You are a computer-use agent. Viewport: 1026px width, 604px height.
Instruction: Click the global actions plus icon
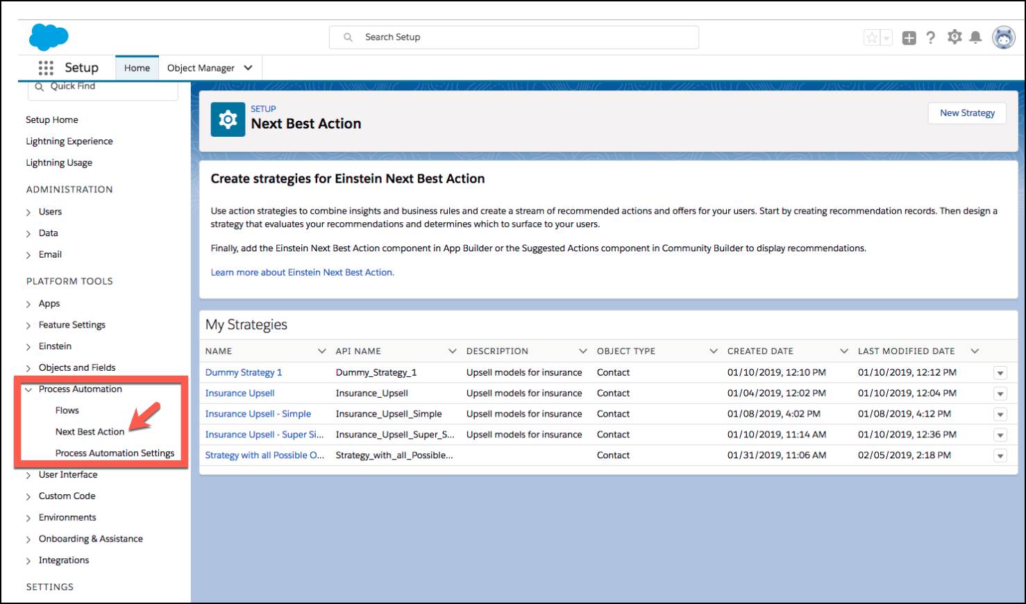[x=909, y=38]
